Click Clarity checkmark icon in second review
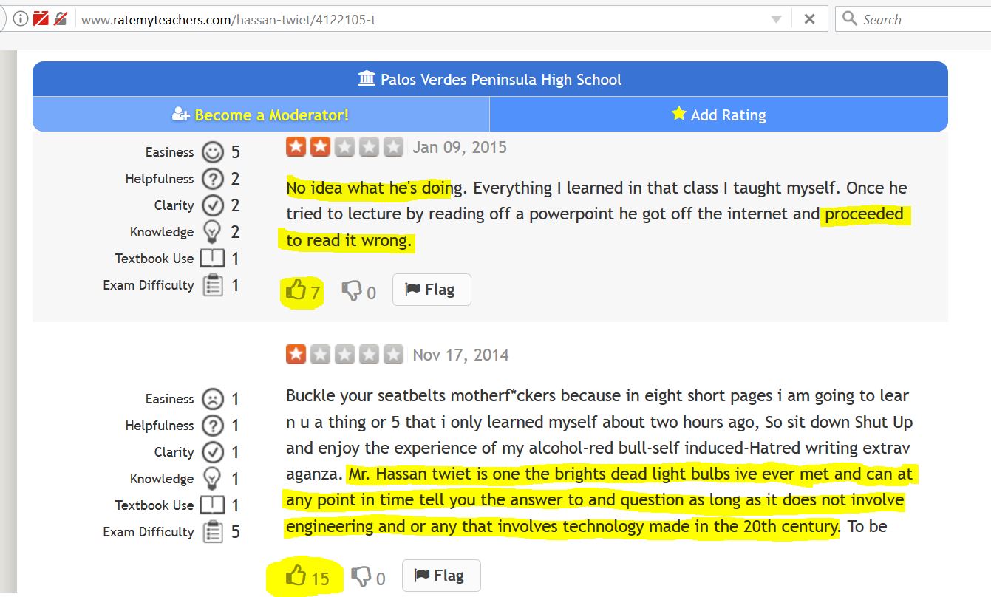 coord(213,452)
